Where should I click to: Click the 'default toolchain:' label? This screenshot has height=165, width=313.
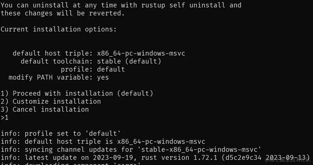tap(57, 61)
